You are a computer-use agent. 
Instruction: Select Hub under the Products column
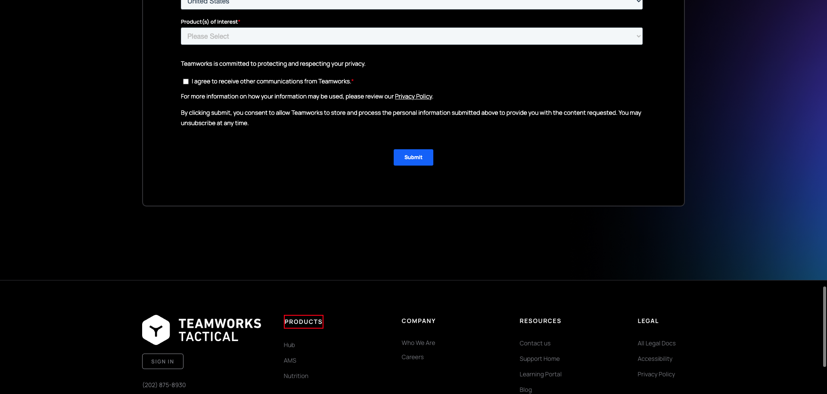pos(289,345)
